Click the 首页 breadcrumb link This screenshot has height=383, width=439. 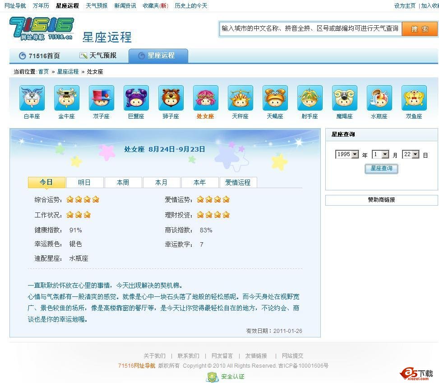[43, 72]
